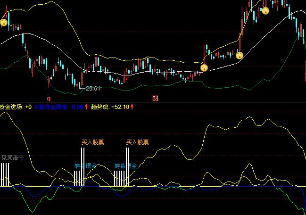Click the red up arrow after -8.50
The height and width of the screenshot is (215, 306).
coord(86,107)
